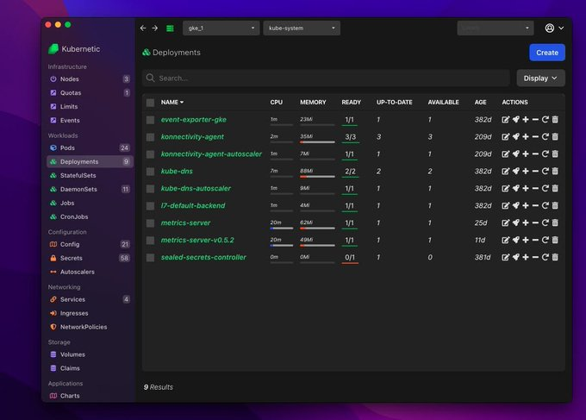Restart the metrics-server-v0.5.2 deployment
Screen dimensions: 586x420
click(x=545, y=240)
